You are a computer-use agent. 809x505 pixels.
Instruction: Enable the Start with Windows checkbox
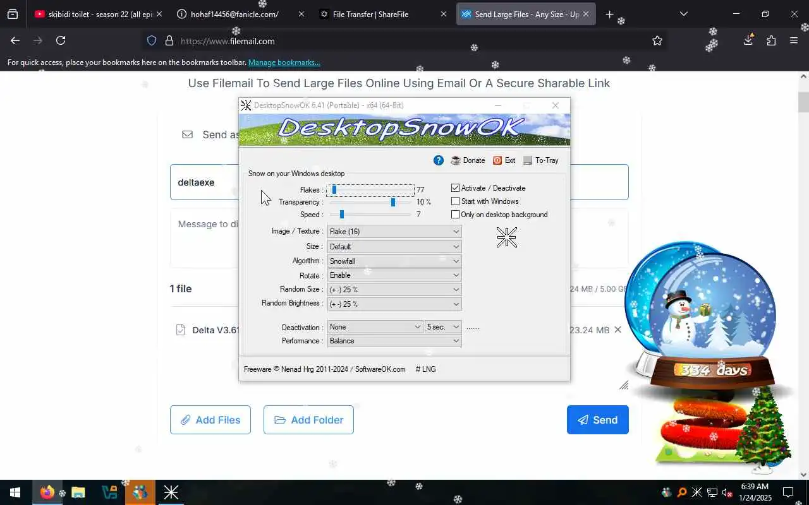(455, 201)
